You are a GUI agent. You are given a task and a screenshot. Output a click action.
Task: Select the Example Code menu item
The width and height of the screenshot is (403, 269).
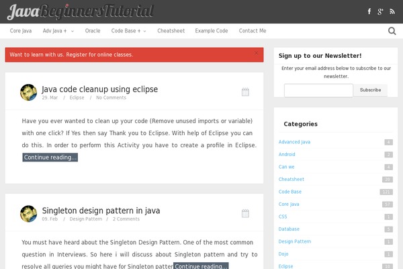pos(212,31)
